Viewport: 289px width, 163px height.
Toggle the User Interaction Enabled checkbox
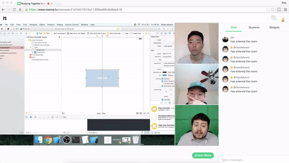(x=163, y=63)
